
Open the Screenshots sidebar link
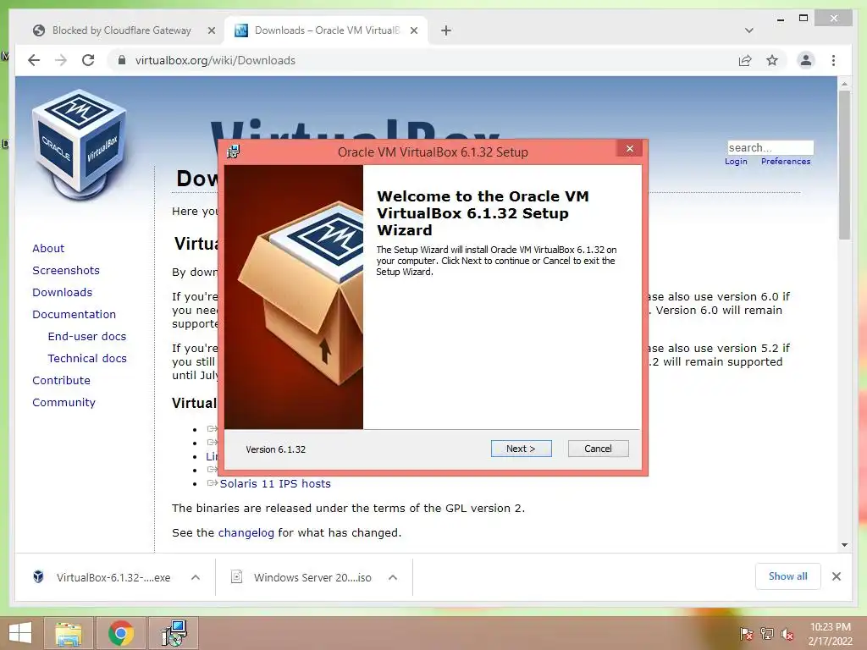pos(66,270)
